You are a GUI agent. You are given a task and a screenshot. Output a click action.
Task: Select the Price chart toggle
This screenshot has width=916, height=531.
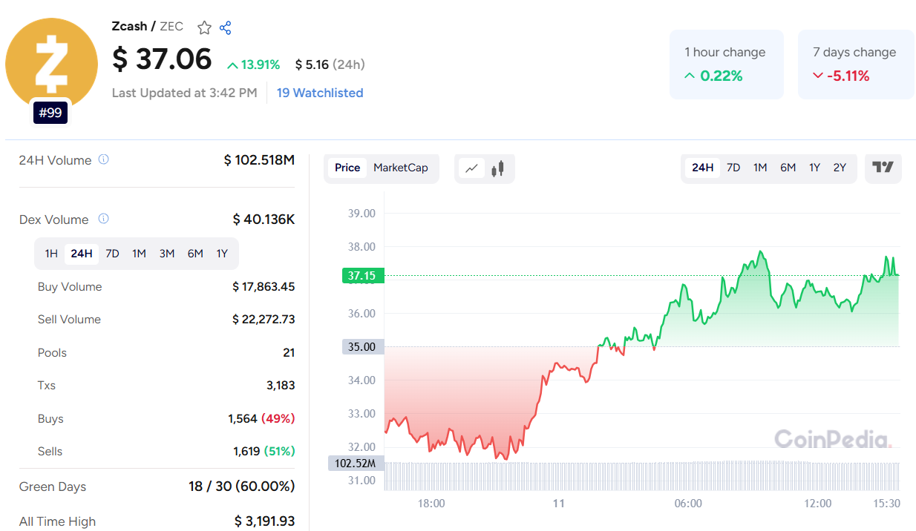(347, 168)
